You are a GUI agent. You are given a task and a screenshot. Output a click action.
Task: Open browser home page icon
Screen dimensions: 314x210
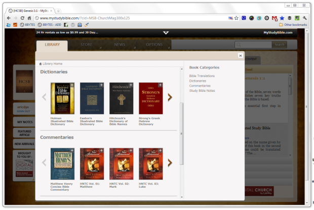[x=29, y=18]
